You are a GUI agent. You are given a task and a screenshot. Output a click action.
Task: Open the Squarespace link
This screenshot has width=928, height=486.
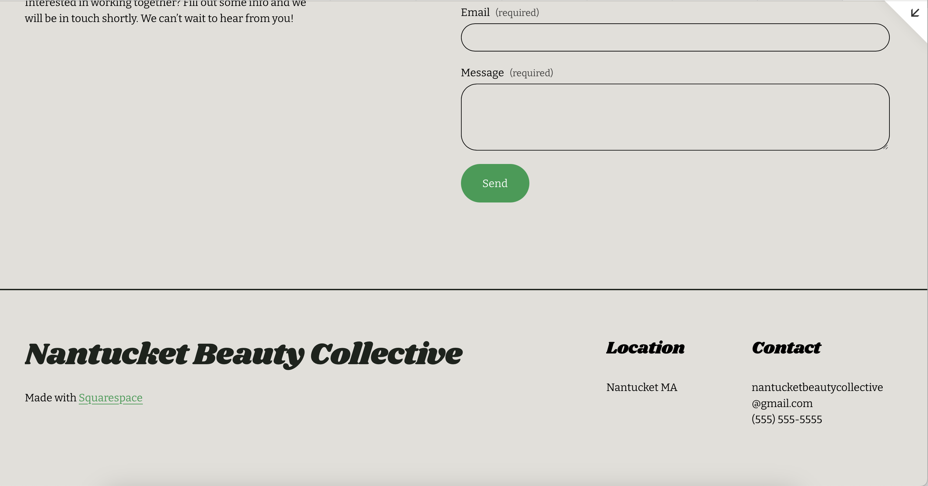point(111,398)
